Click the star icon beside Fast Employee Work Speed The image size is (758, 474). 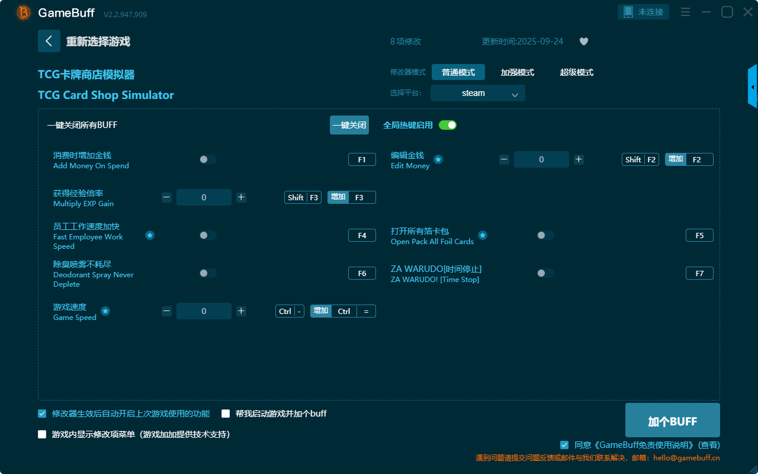150,235
